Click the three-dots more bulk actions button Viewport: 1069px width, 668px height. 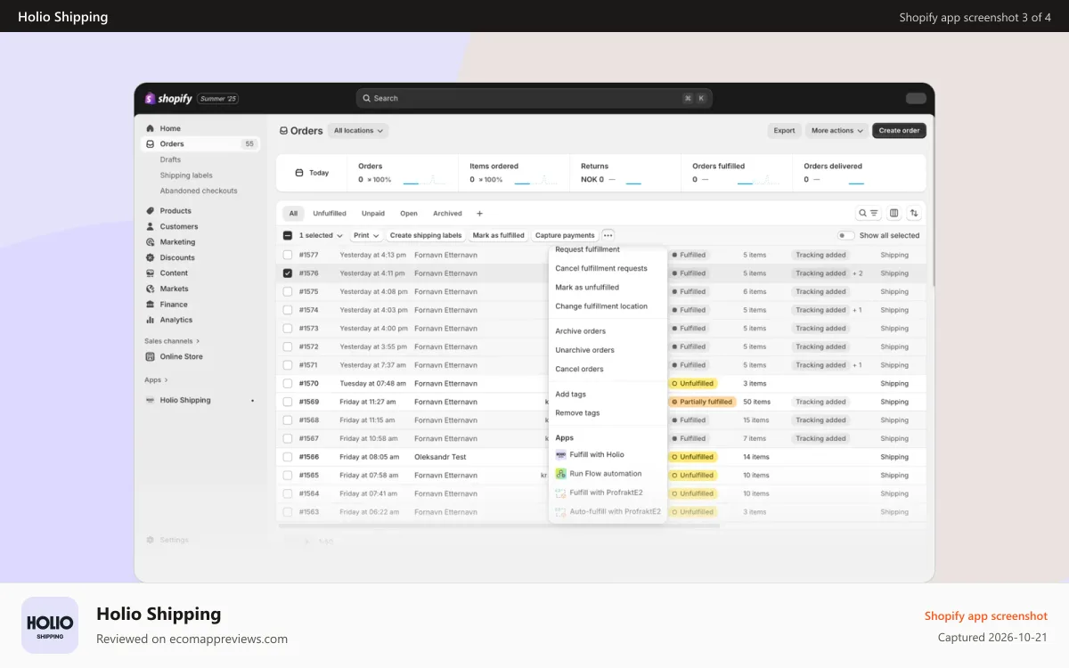(x=608, y=235)
